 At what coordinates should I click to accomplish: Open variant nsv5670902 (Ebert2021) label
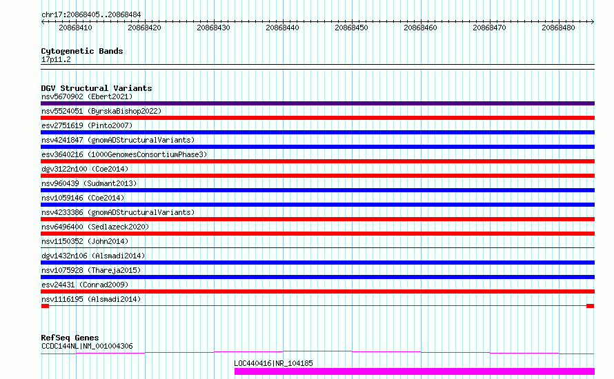click(87, 96)
